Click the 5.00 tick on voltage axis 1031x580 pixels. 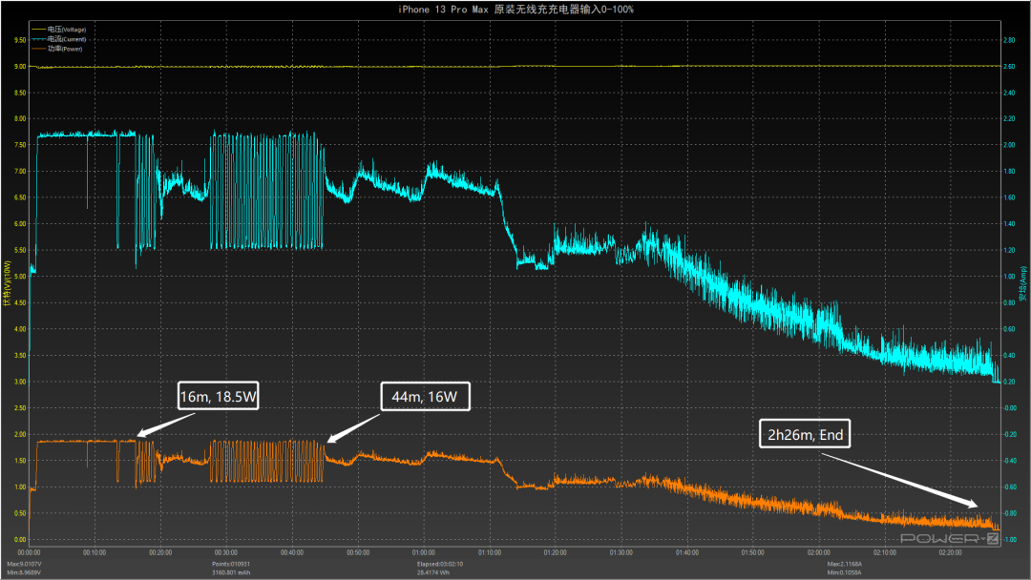[20, 277]
